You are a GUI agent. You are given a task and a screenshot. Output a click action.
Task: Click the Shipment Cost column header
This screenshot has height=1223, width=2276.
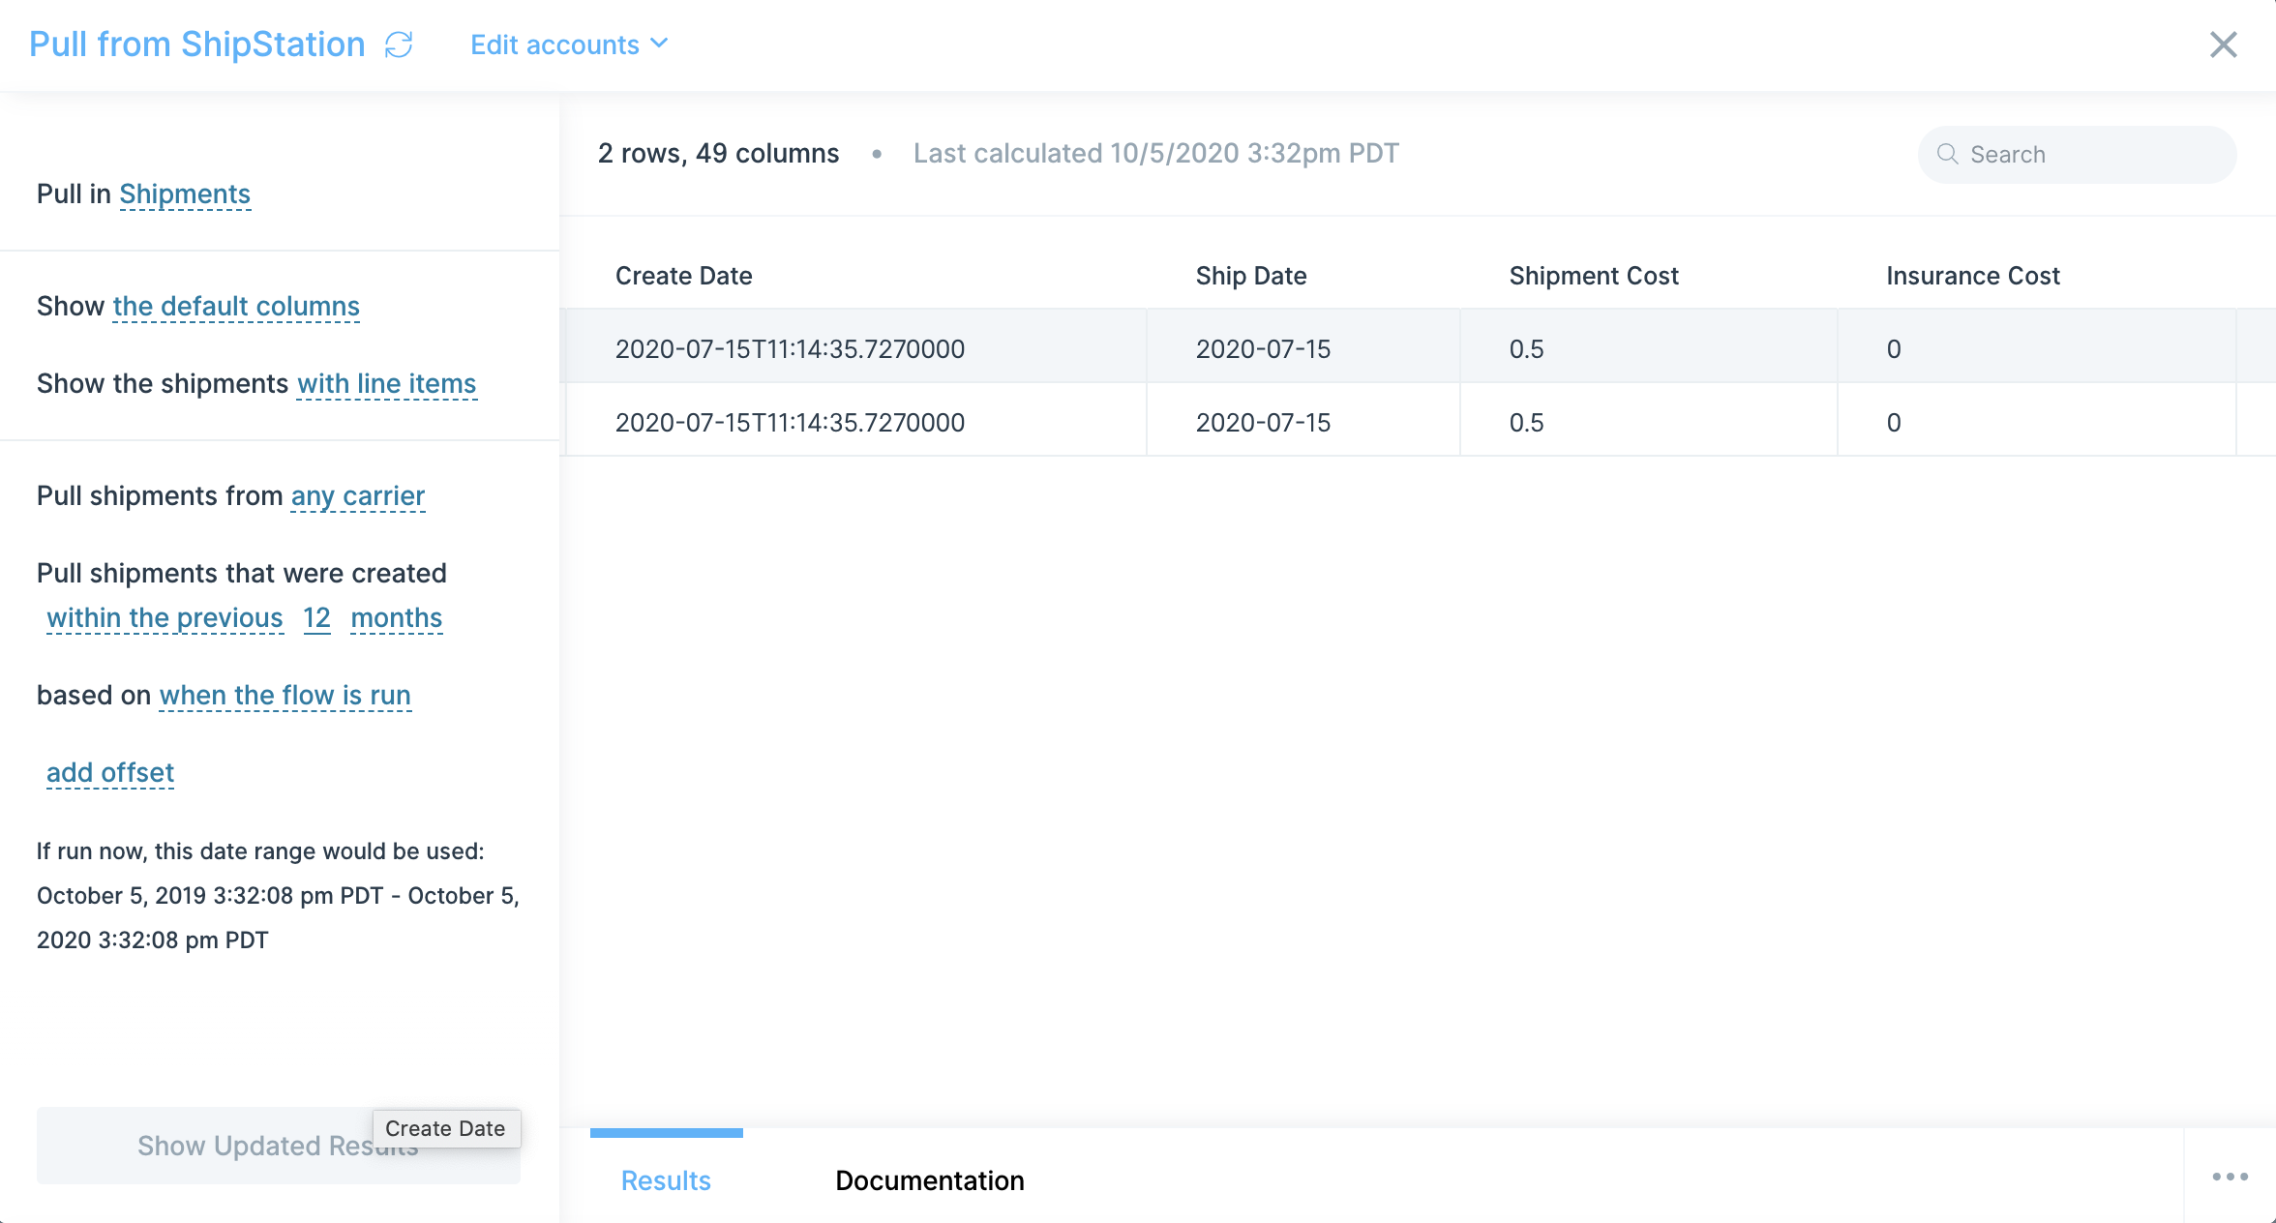click(x=1593, y=276)
